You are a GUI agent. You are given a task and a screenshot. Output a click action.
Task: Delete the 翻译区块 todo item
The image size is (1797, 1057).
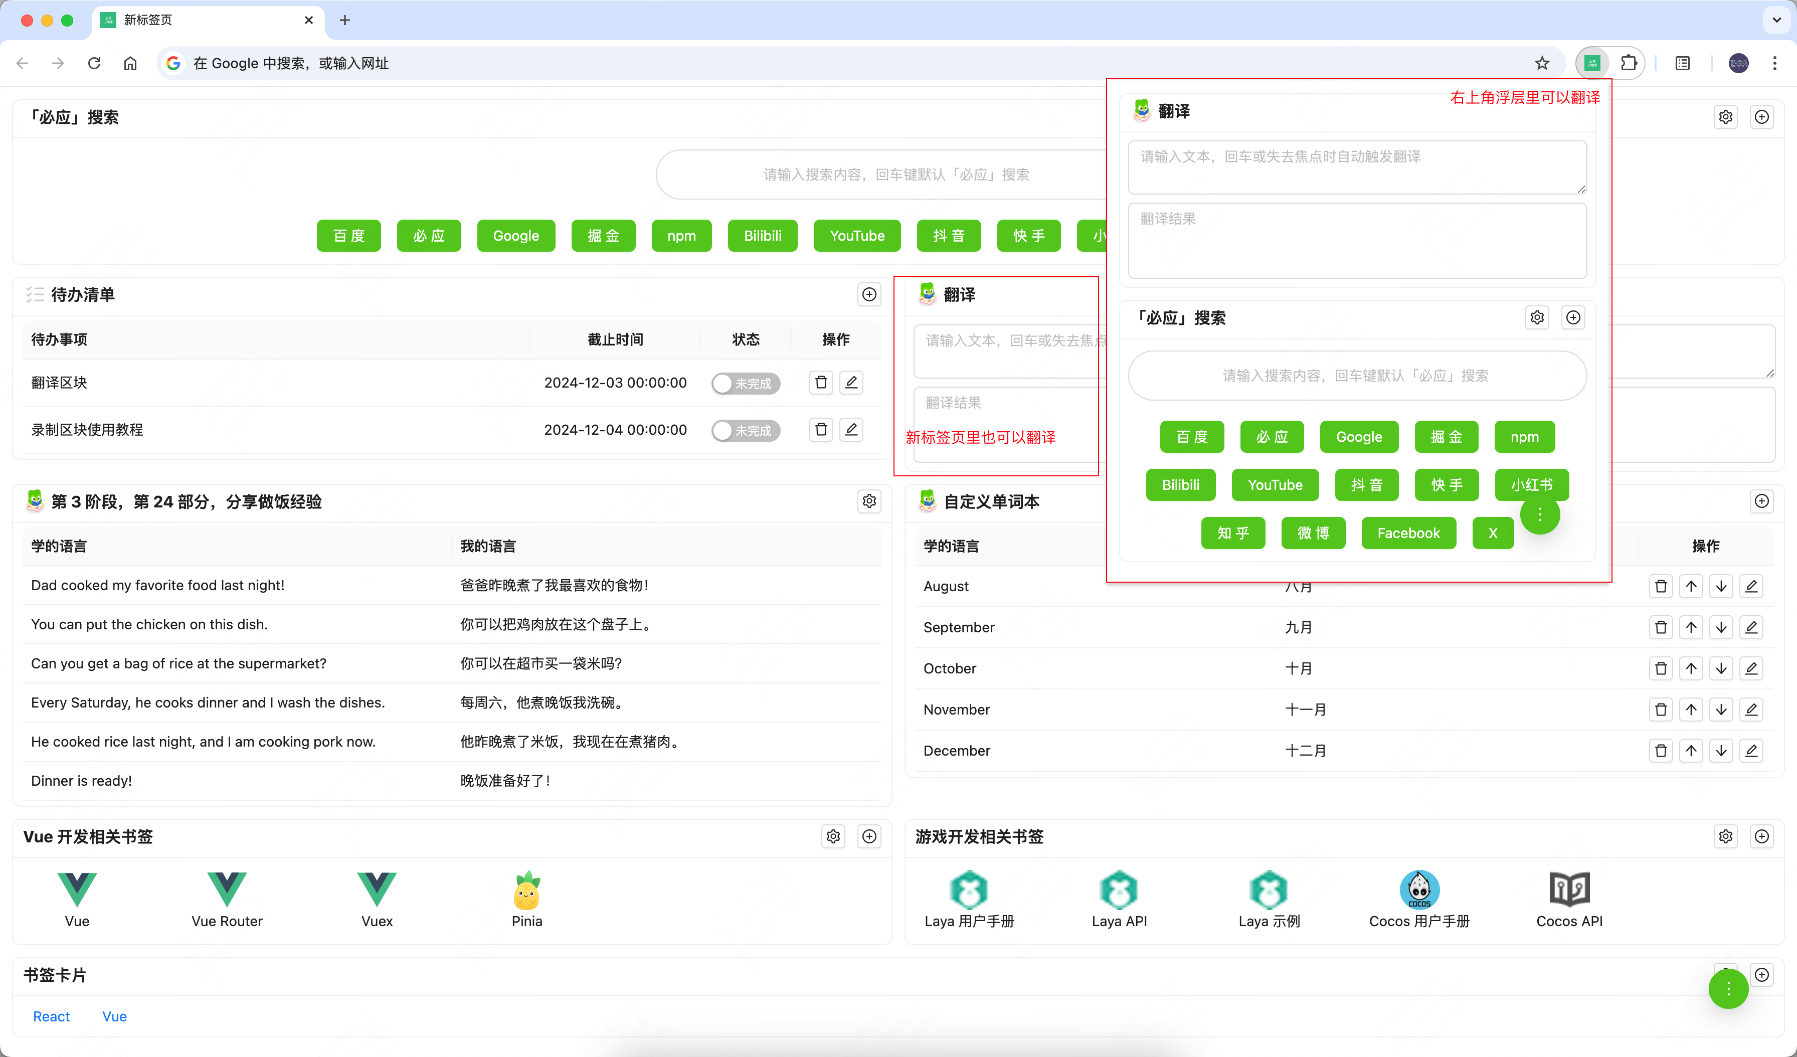pos(821,382)
